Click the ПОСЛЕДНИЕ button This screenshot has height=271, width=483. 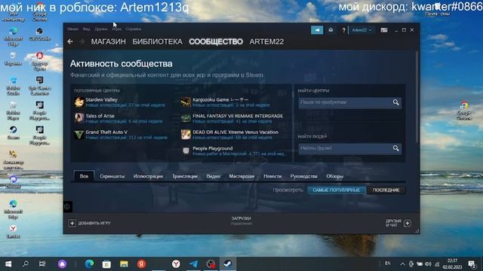coord(386,190)
